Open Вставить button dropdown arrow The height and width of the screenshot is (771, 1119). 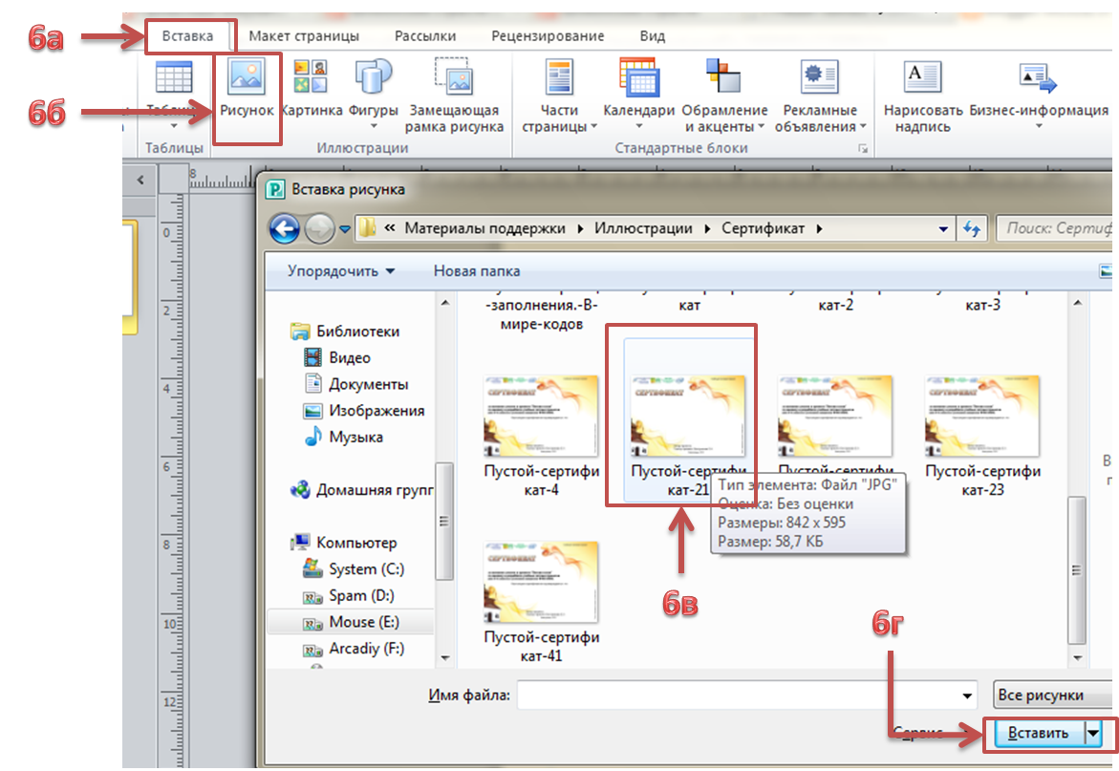tap(1093, 733)
